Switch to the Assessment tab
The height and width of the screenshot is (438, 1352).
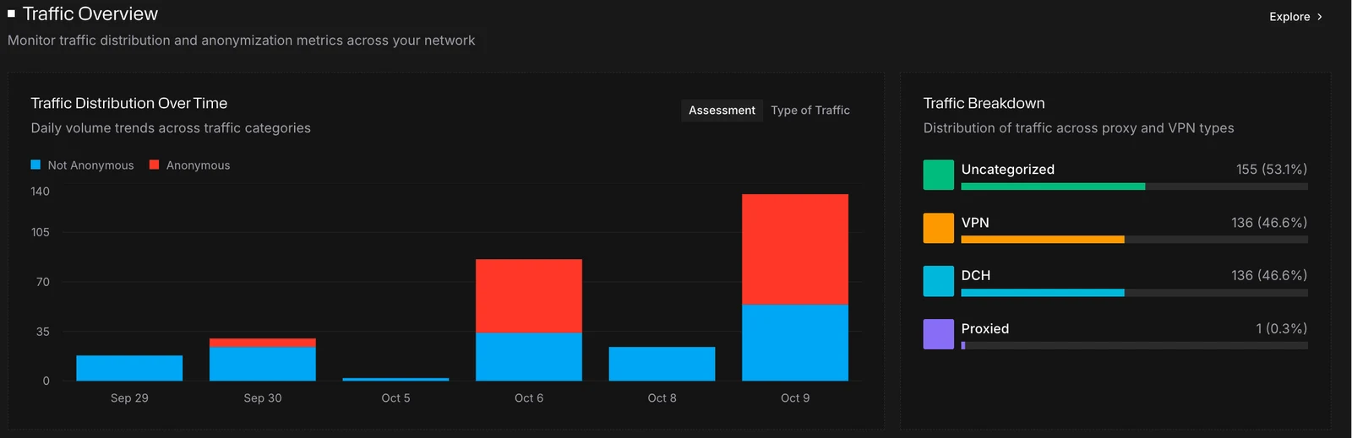click(722, 111)
